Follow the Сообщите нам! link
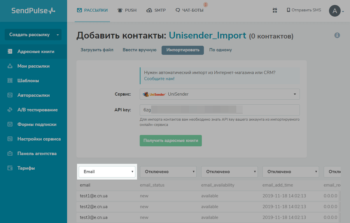The image size is (350, 223). point(159,79)
